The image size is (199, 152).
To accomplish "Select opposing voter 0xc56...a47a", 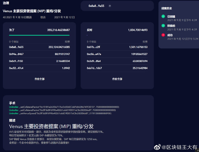I will 94,54.
